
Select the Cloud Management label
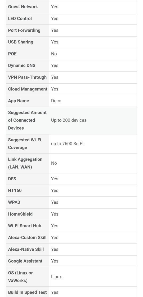tap(28, 89)
